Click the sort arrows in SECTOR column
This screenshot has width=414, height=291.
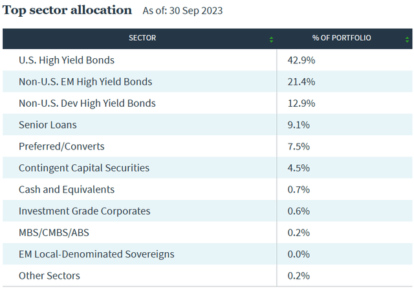[272, 39]
